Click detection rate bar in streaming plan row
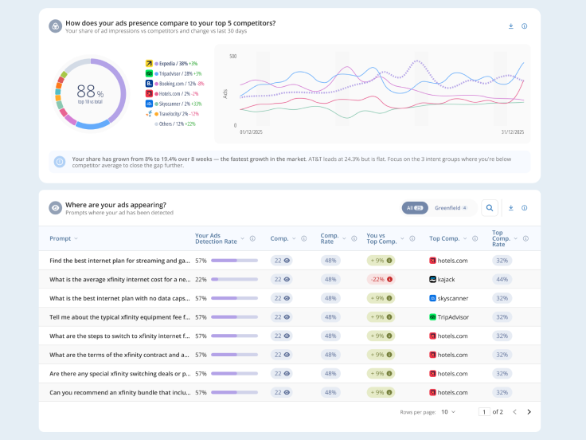This screenshot has width=586, height=440. [234, 261]
